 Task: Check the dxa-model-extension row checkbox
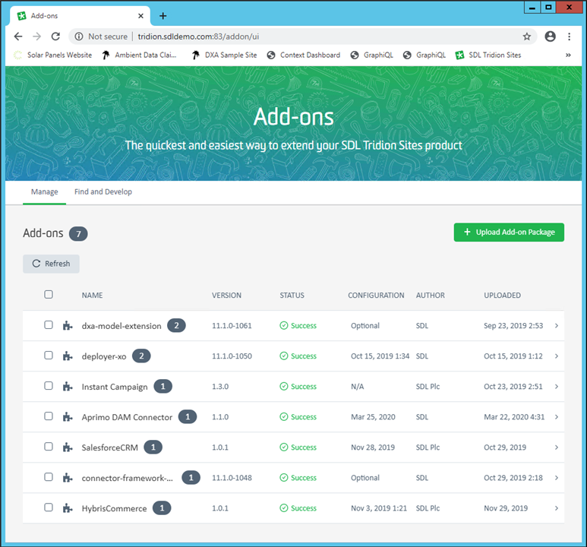tap(49, 325)
